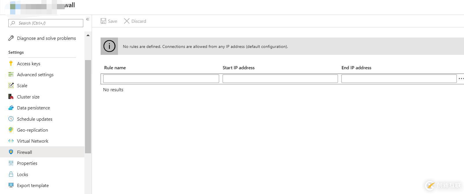The height and width of the screenshot is (194, 464).
Task: Select the Geo-replication globe icon
Action: 11,130
